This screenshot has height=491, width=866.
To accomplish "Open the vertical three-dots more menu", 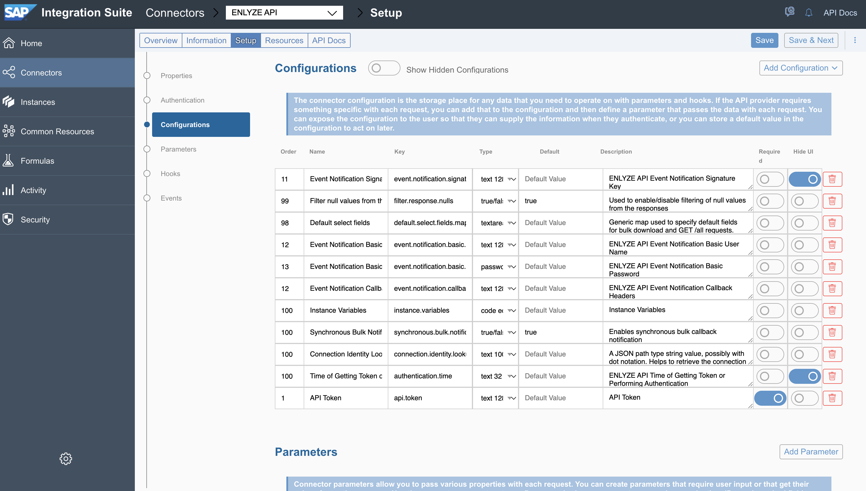I will [x=855, y=40].
